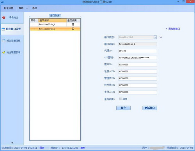This screenshot has width=195, height=151.
Task: Click the red 域名抢注 sidebar icon
Action: [4, 17]
